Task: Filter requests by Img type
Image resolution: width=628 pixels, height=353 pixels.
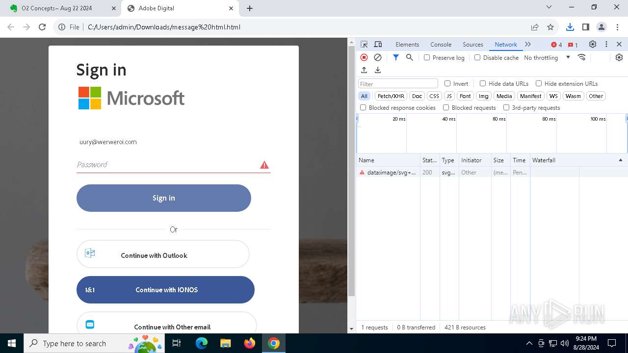Action: (x=484, y=96)
